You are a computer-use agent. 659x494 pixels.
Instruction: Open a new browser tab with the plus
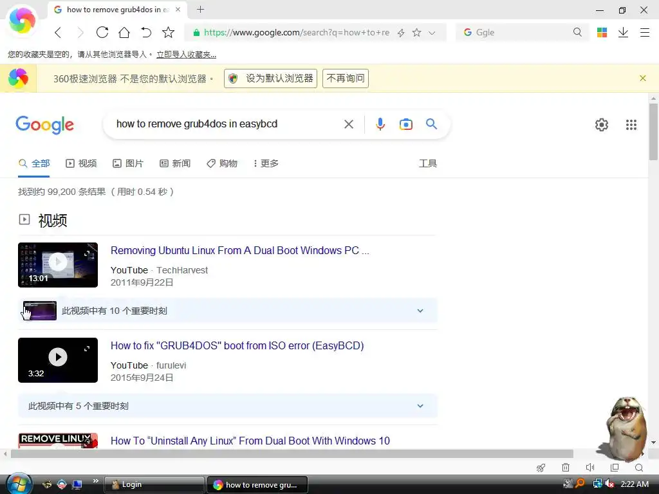point(201,9)
